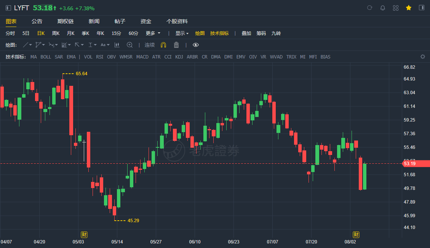Open the 个股资料 tab
430x248 pixels.
(177, 21)
